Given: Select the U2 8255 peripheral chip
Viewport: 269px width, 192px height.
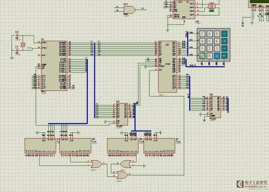Looking at the screenshot, I should point(168,67).
